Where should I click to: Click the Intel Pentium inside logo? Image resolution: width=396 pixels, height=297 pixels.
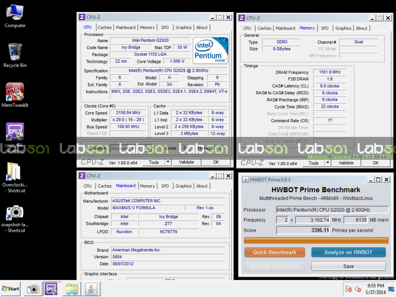point(210,50)
